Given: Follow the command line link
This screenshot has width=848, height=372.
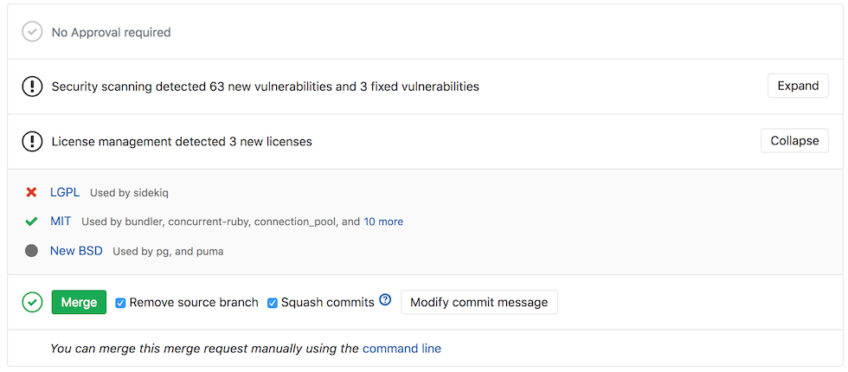Looking at the screenshot, I should [x=402, y=349].
